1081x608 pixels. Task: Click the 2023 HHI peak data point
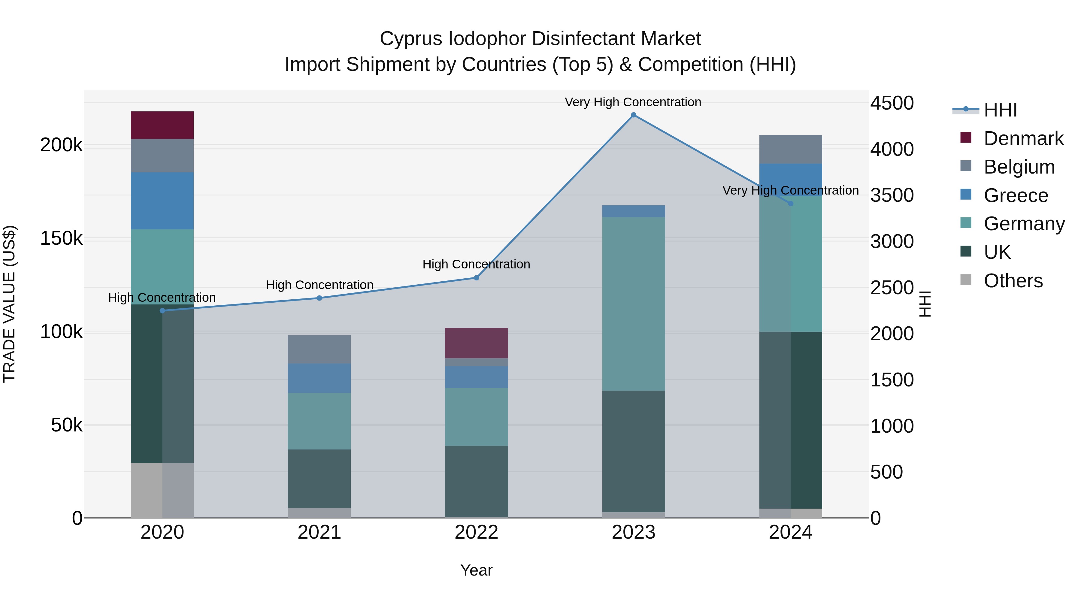click(634, 115)
